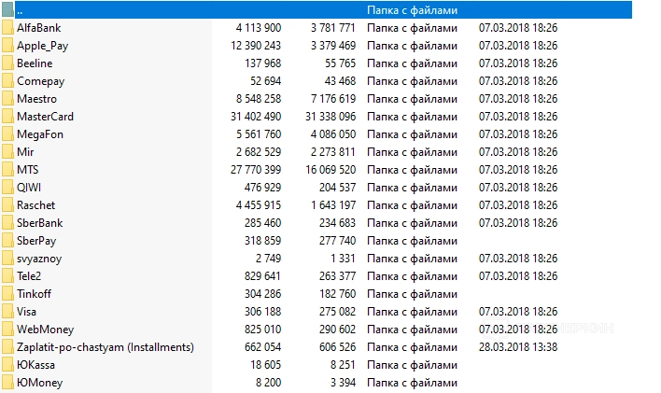Select the Mir folder name
This screenshot has width=661, height=393.
coord(25,152)
